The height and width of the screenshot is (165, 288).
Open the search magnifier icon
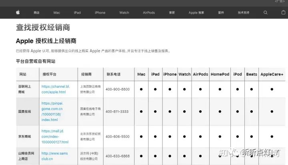(x=266, y=12)
